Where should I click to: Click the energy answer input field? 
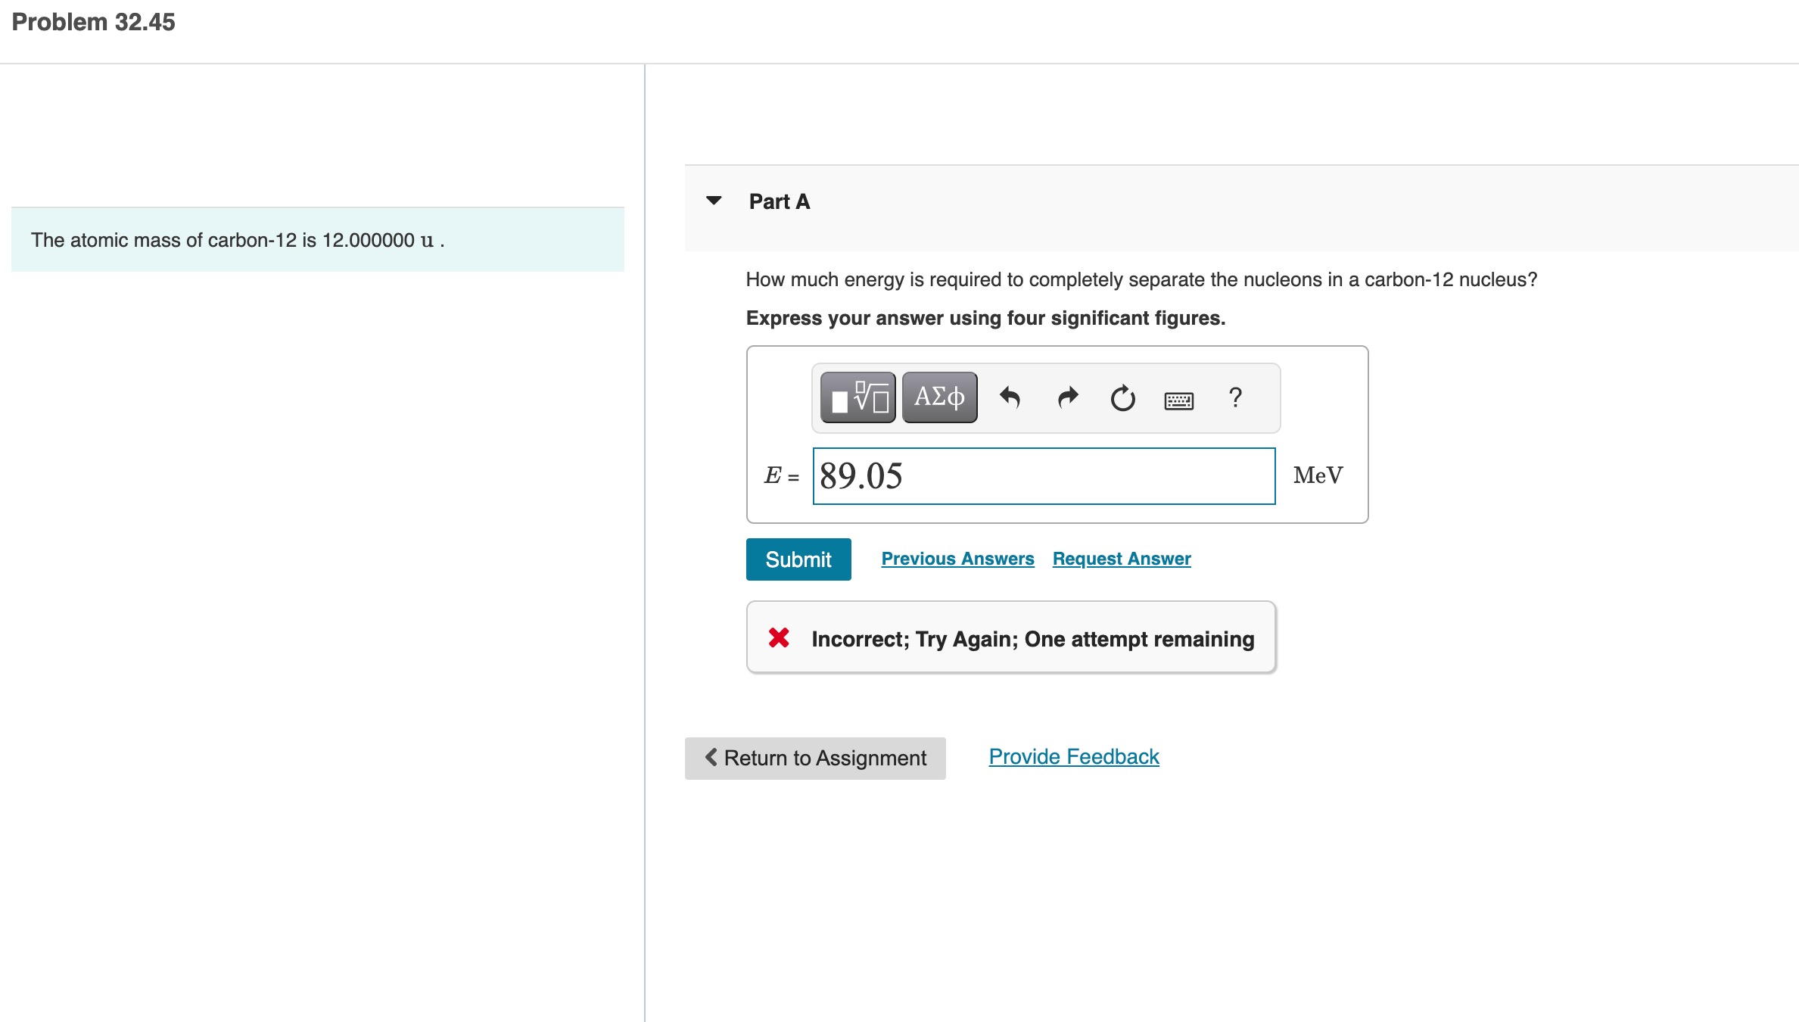point(1044,476)
